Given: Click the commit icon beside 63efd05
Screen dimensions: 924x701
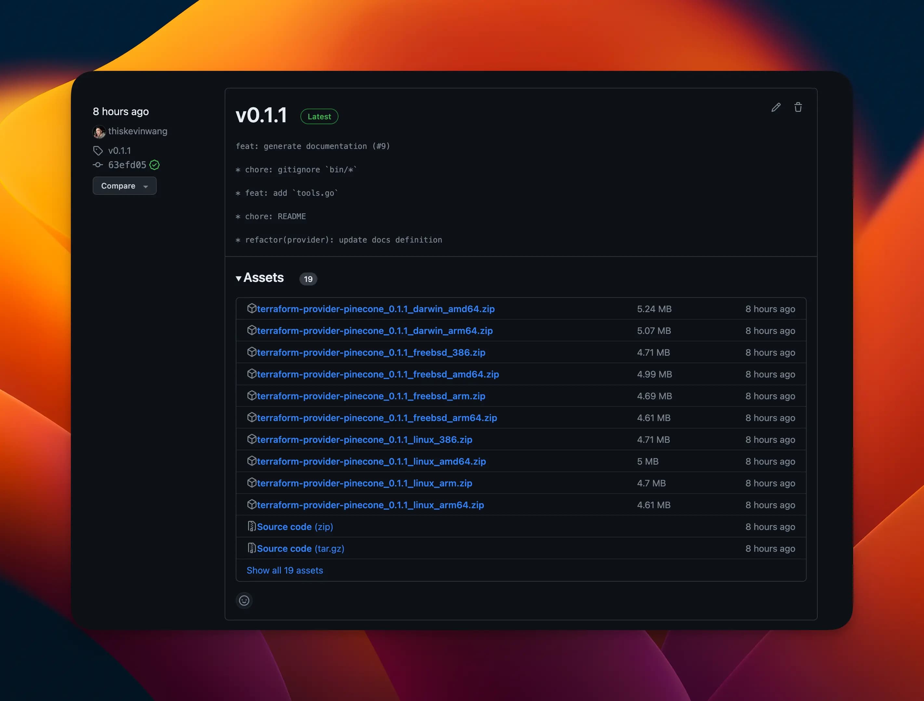Looking at the screenshot, I should point(98,165).
